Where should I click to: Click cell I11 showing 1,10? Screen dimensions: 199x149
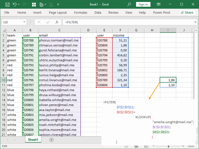click(168, 85)
